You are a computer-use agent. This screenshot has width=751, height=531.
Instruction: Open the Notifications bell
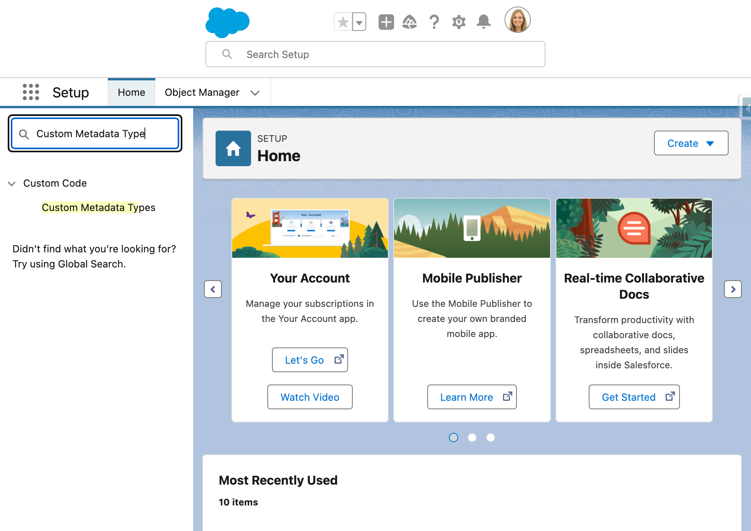(483, 22)
